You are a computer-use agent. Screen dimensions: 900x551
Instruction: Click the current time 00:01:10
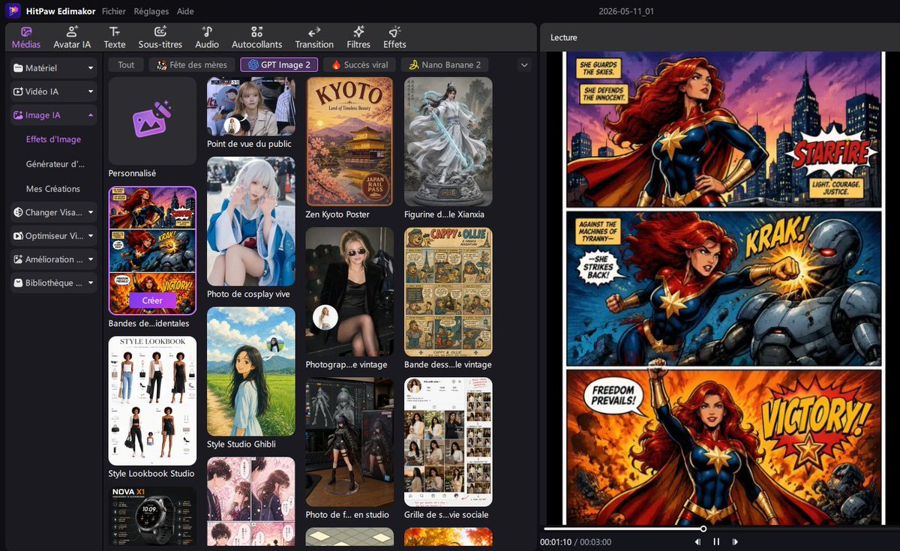pyautogui.click(x=556, y=542)
